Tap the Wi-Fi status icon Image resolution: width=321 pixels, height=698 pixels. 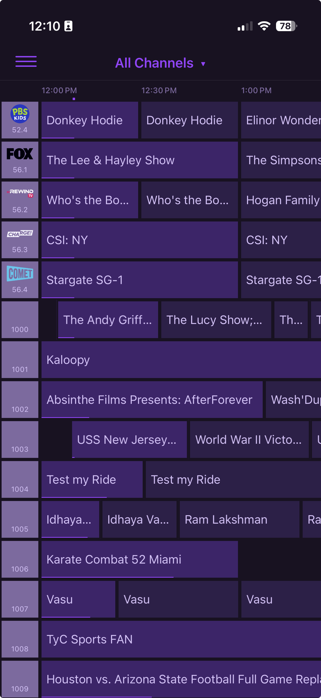264,26
